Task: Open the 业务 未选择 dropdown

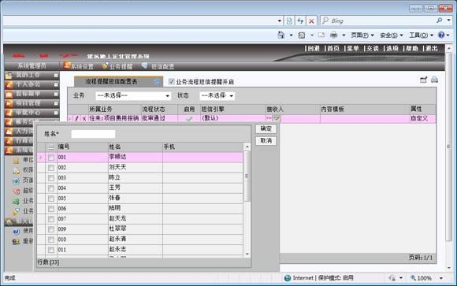Action: click(133, 95)
